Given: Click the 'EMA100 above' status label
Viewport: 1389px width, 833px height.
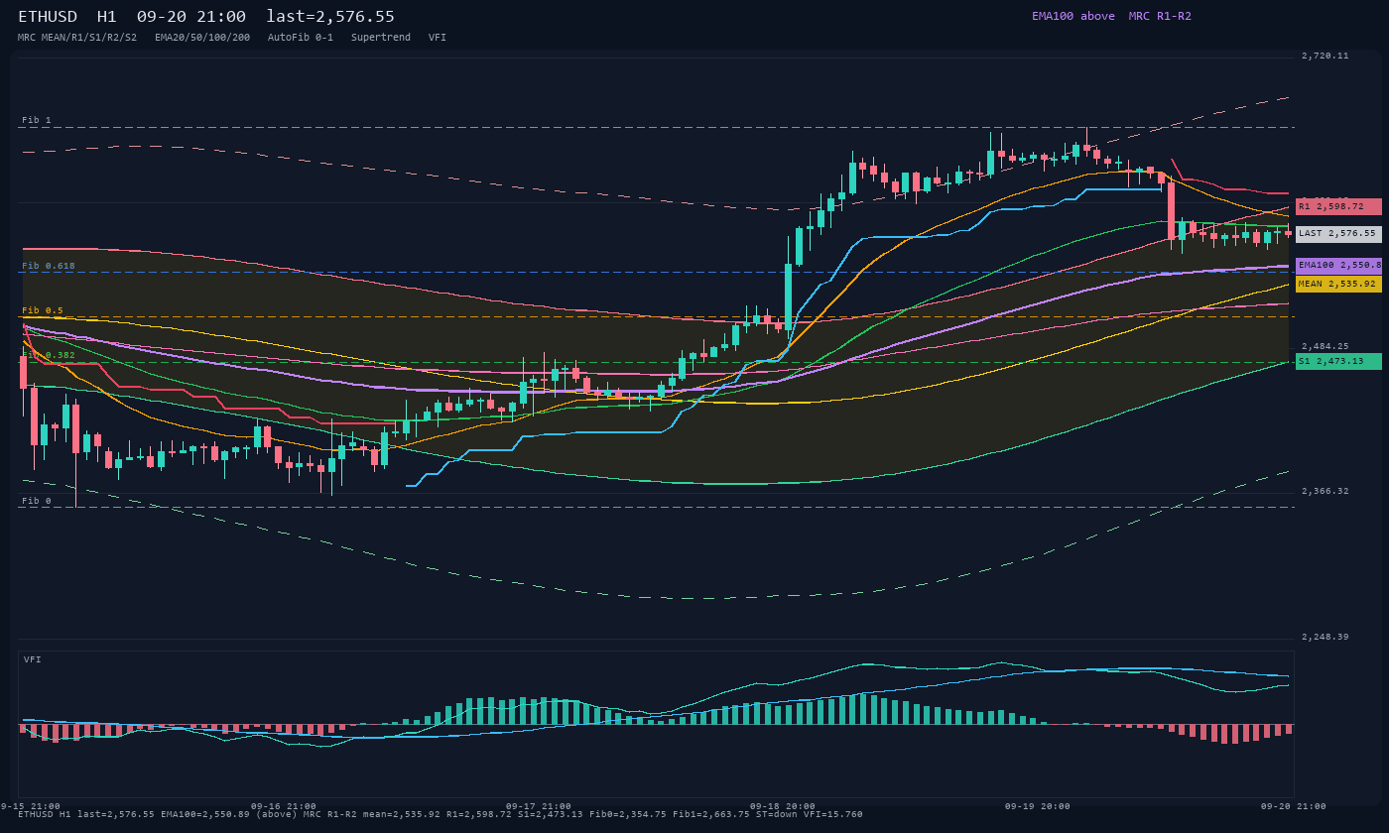Looking at the screenshot, I should click(1073, 16).
